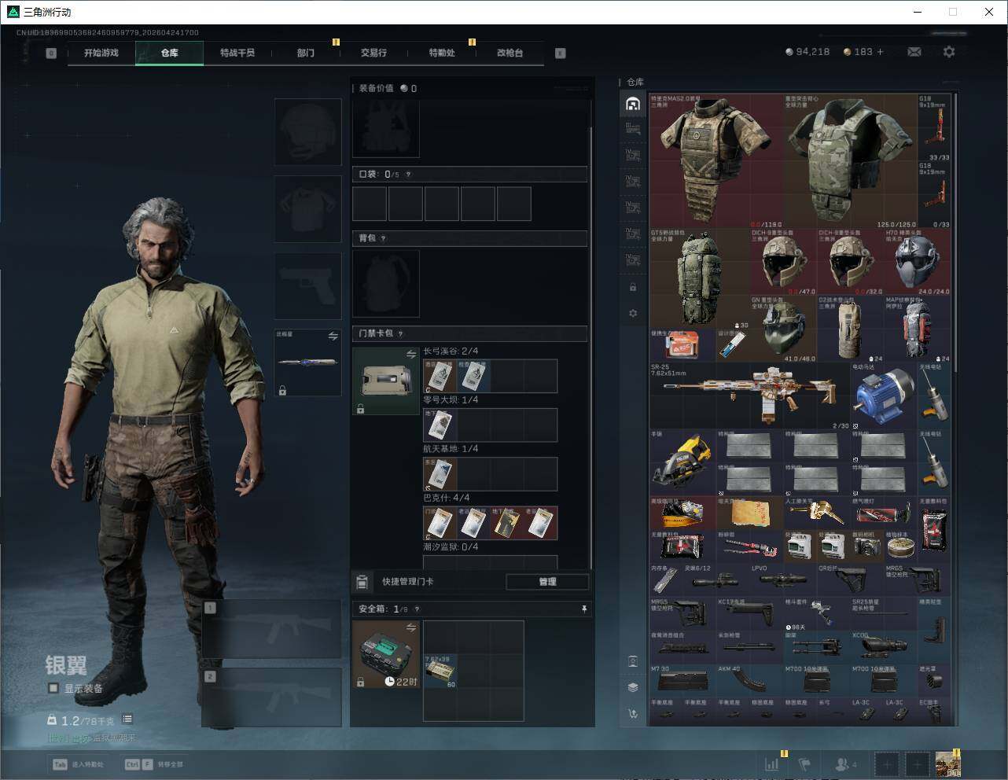1008x780 pixels.
Task: Select the D2战术登山包 bag in the stash
Action: point(850,329)
